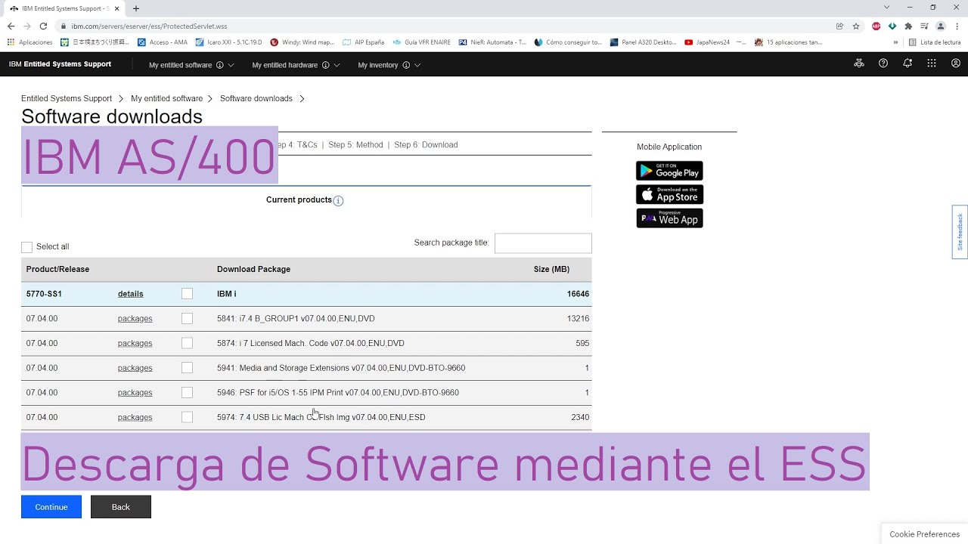Click the Product/Release column header
This screenshot has width=968, height=544.
click(x=57, y=269)
